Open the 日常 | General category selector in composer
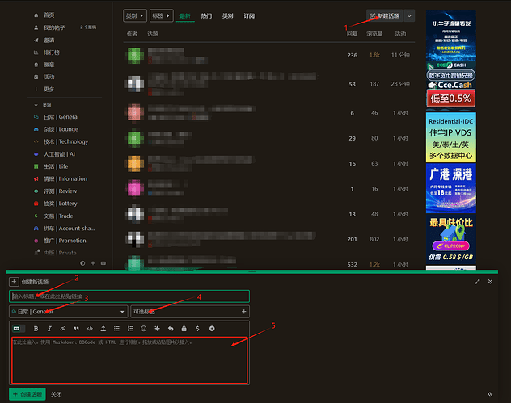The width and height of the screenshot is (511, 403). (x=69, y=312)
